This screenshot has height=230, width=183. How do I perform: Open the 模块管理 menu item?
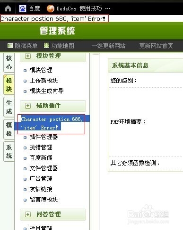coord(41,70)
